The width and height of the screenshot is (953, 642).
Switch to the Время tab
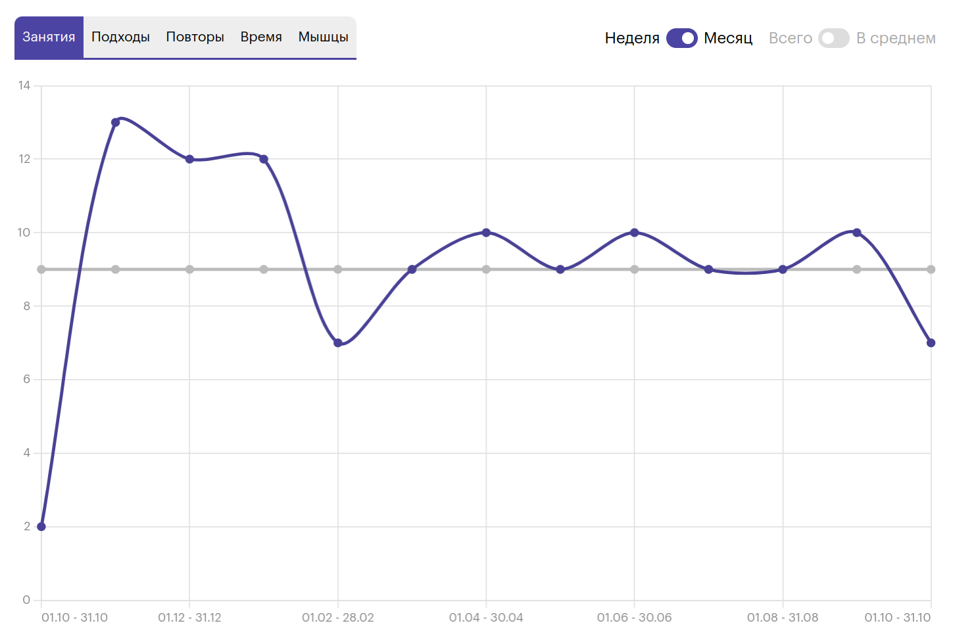coord(261,37)
